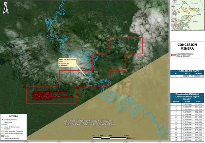Click the Areas Naturales Protegidas green legend swatch
Screen dimensions: 205x143
tap(3, 131)
